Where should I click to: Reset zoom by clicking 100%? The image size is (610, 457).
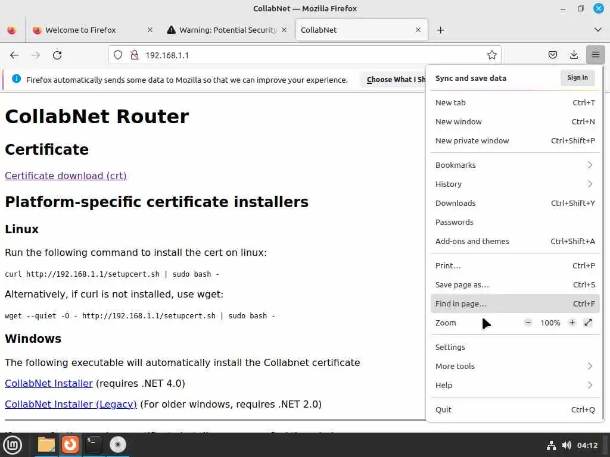[x=550, y=323]
